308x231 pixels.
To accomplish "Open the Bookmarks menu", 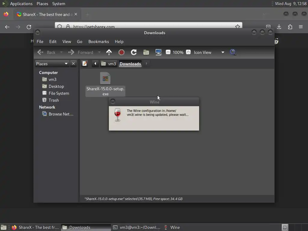I will point(99,42).
